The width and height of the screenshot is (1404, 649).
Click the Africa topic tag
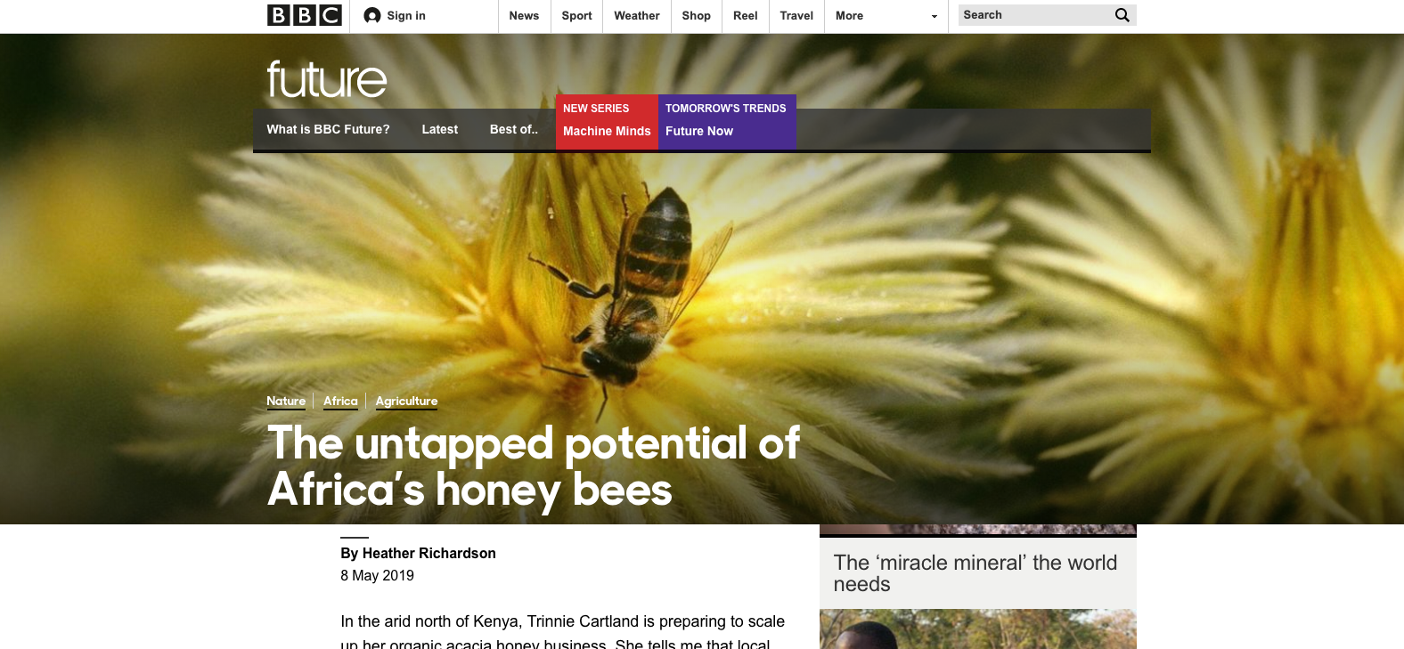(x=340, y=402)
